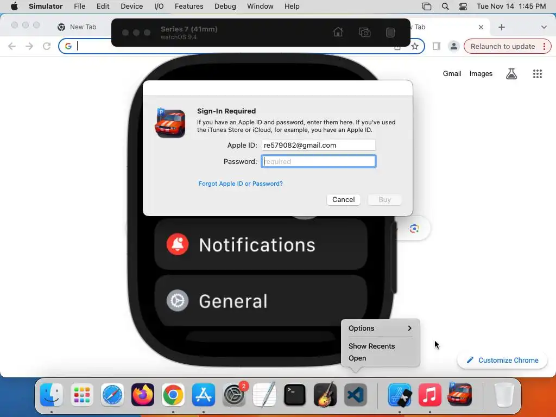Open a new Chrome tab with plus

click(x=501, y=27)
